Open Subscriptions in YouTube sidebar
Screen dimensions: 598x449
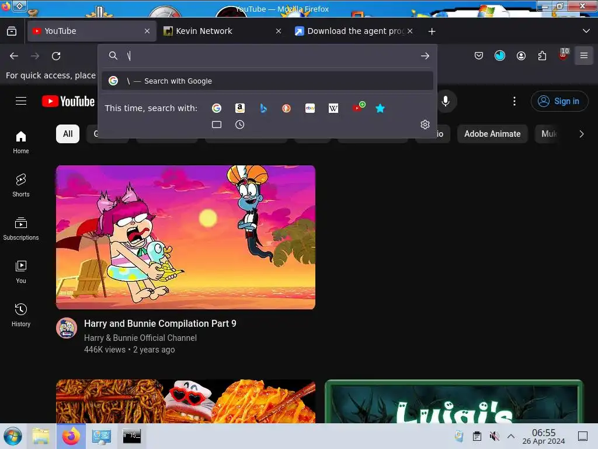tap(21, 229)
